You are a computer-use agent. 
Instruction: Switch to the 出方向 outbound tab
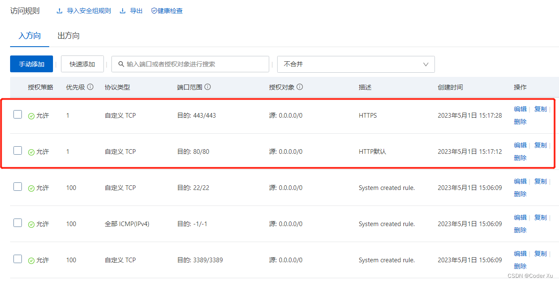(x=69, y=36)
